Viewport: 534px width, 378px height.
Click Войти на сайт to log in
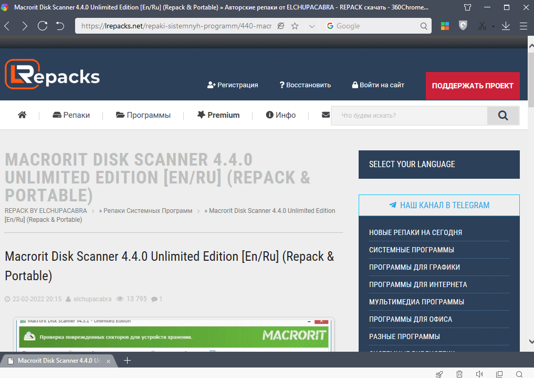(x=378, y=85)
